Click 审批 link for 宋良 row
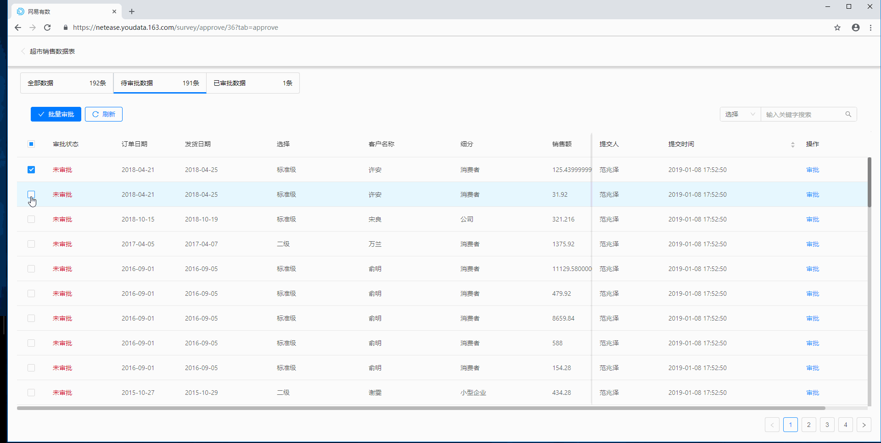 (813, 219)
